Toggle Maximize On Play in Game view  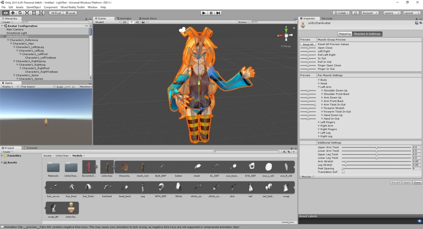click(x=86, y=87)
